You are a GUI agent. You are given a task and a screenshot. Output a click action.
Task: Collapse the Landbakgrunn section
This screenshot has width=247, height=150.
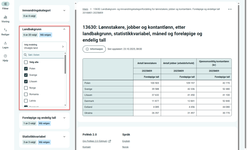[x=64, y=29]
